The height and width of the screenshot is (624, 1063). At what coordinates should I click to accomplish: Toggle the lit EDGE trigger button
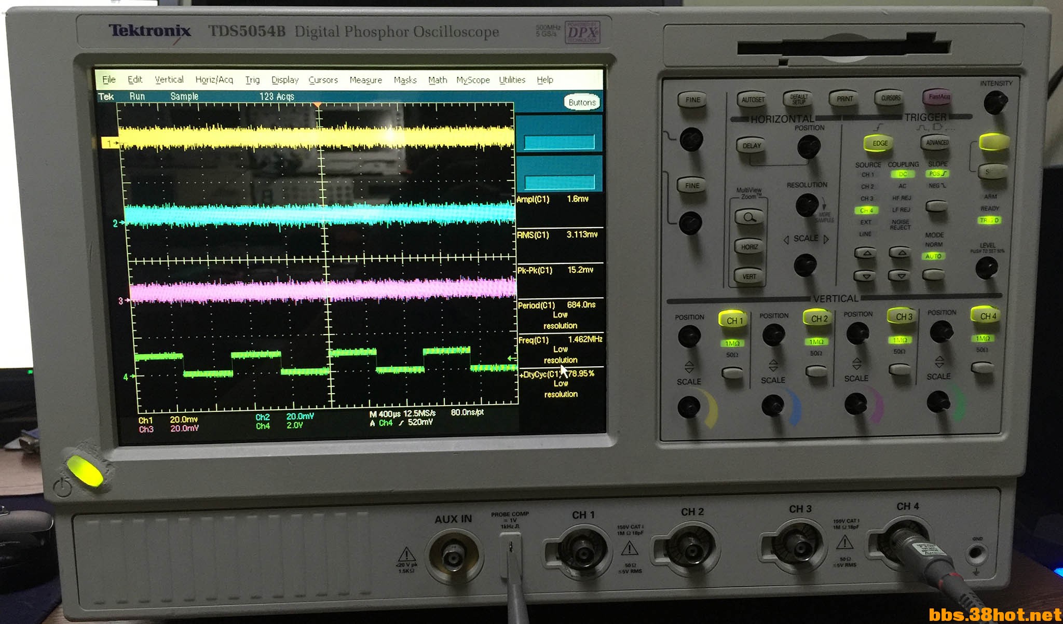tap(879, 143)
